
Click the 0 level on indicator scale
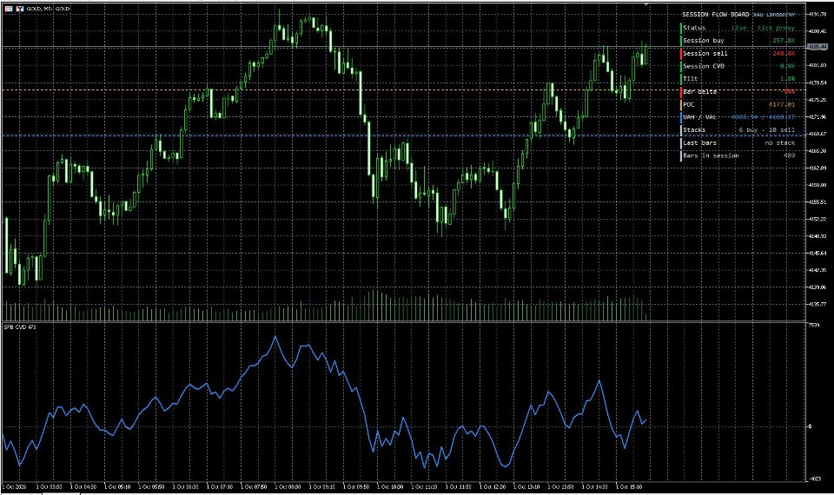click(x=810, y=426)
